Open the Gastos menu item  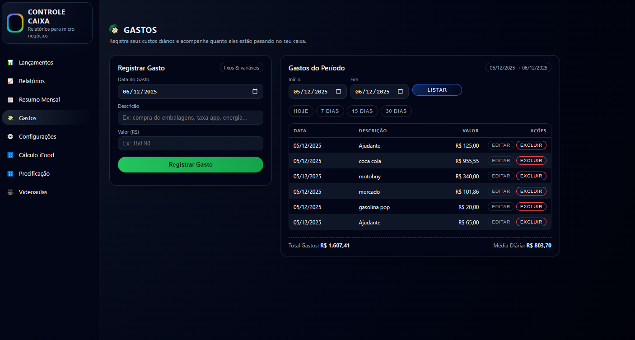pos(28,118)
